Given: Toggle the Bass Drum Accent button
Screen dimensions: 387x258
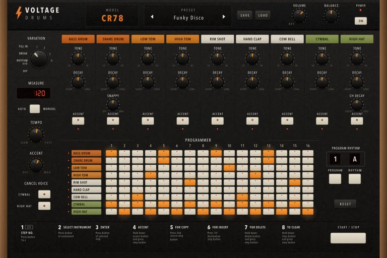Looking at the screenshot, I should pyautogui.click(x=78, y=121).
